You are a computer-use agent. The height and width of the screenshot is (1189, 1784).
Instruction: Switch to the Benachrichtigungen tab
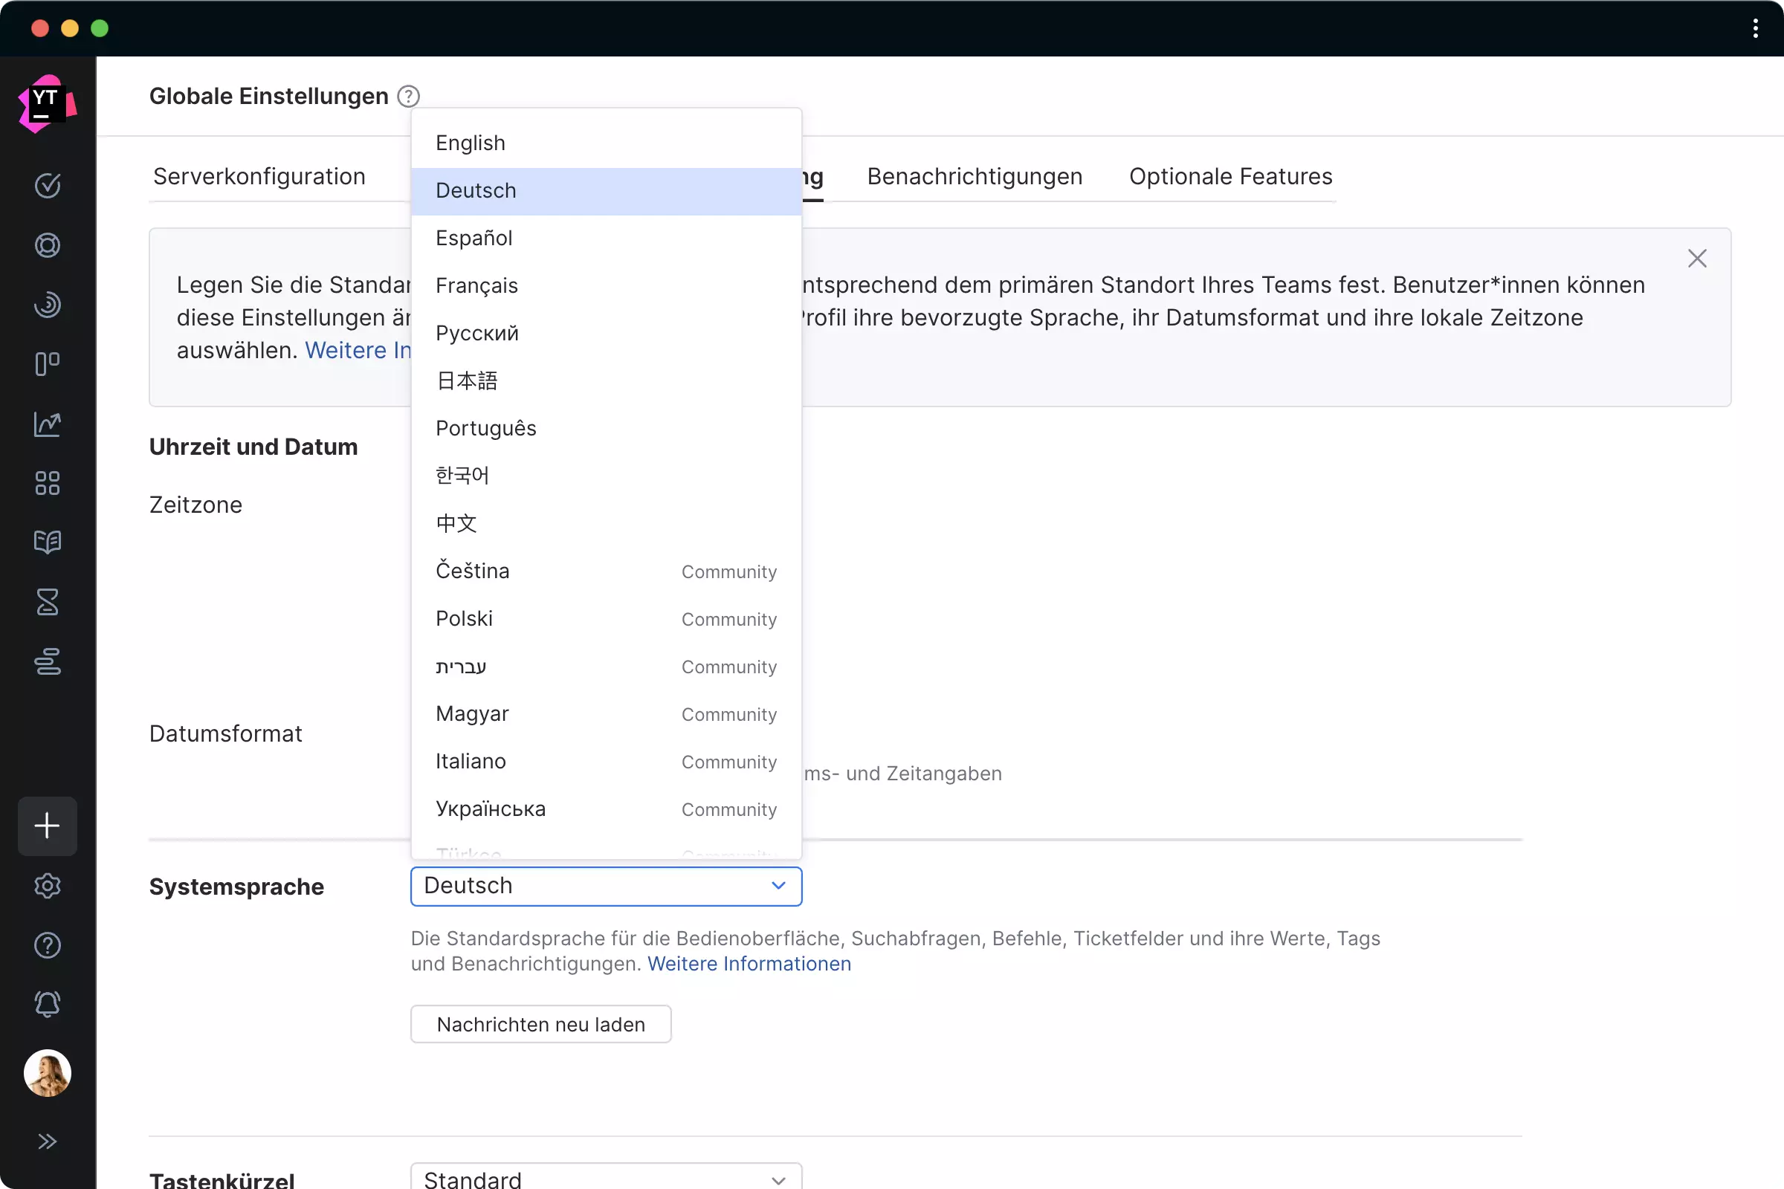(x=974, y=177)
